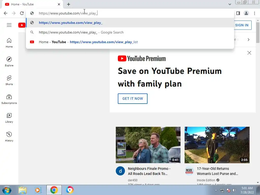The width and height of the screenshot is (260, 195).
Task: Switch to the Home - YouTube tab
Action: tap(32, 4)
